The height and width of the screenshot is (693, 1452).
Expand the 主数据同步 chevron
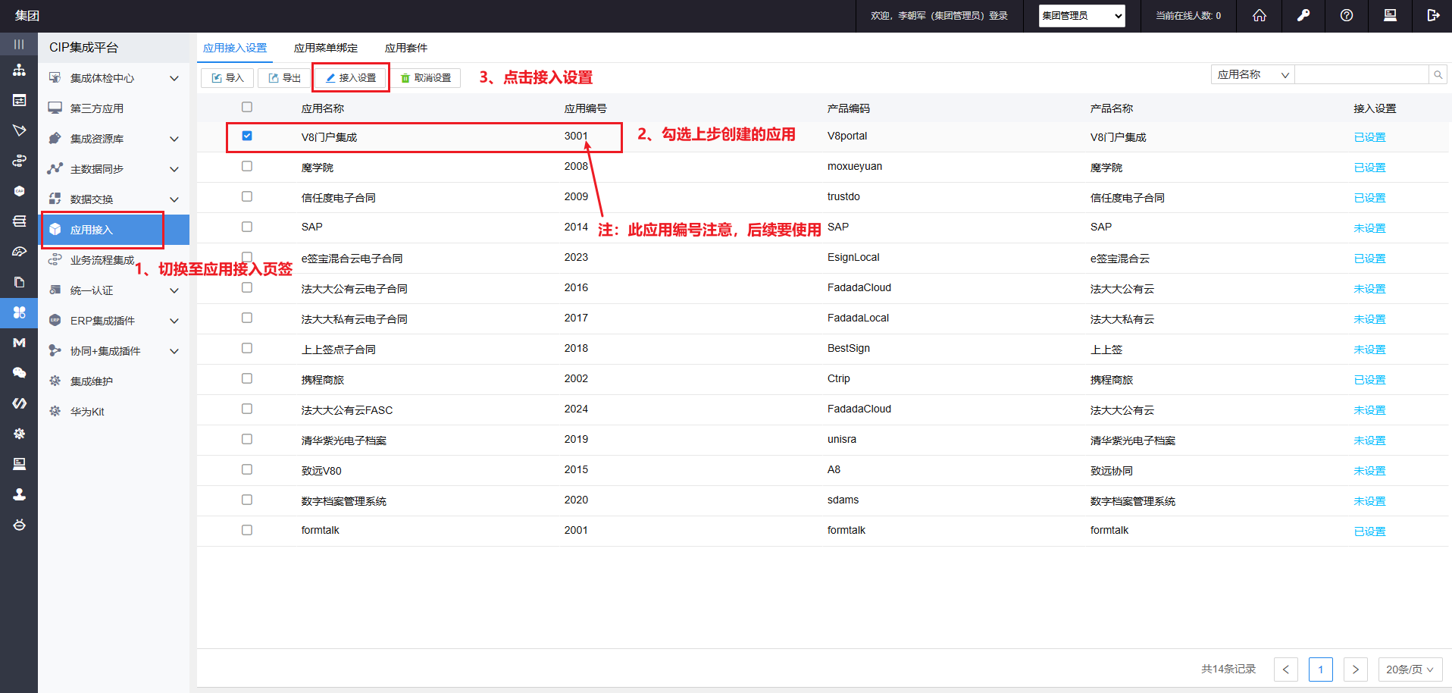[174, 169]
